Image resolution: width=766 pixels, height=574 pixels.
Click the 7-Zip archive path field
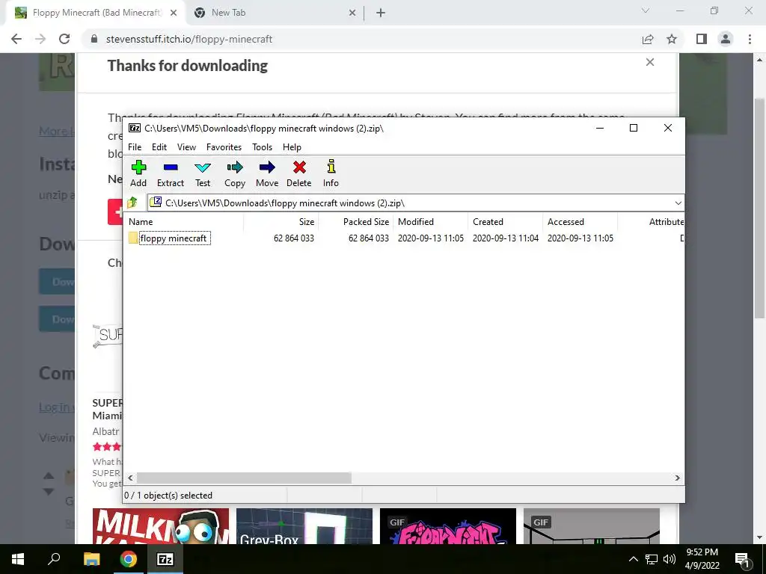(411, 203)
